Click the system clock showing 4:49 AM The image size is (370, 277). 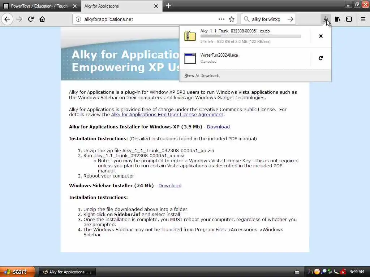[357, 272]
